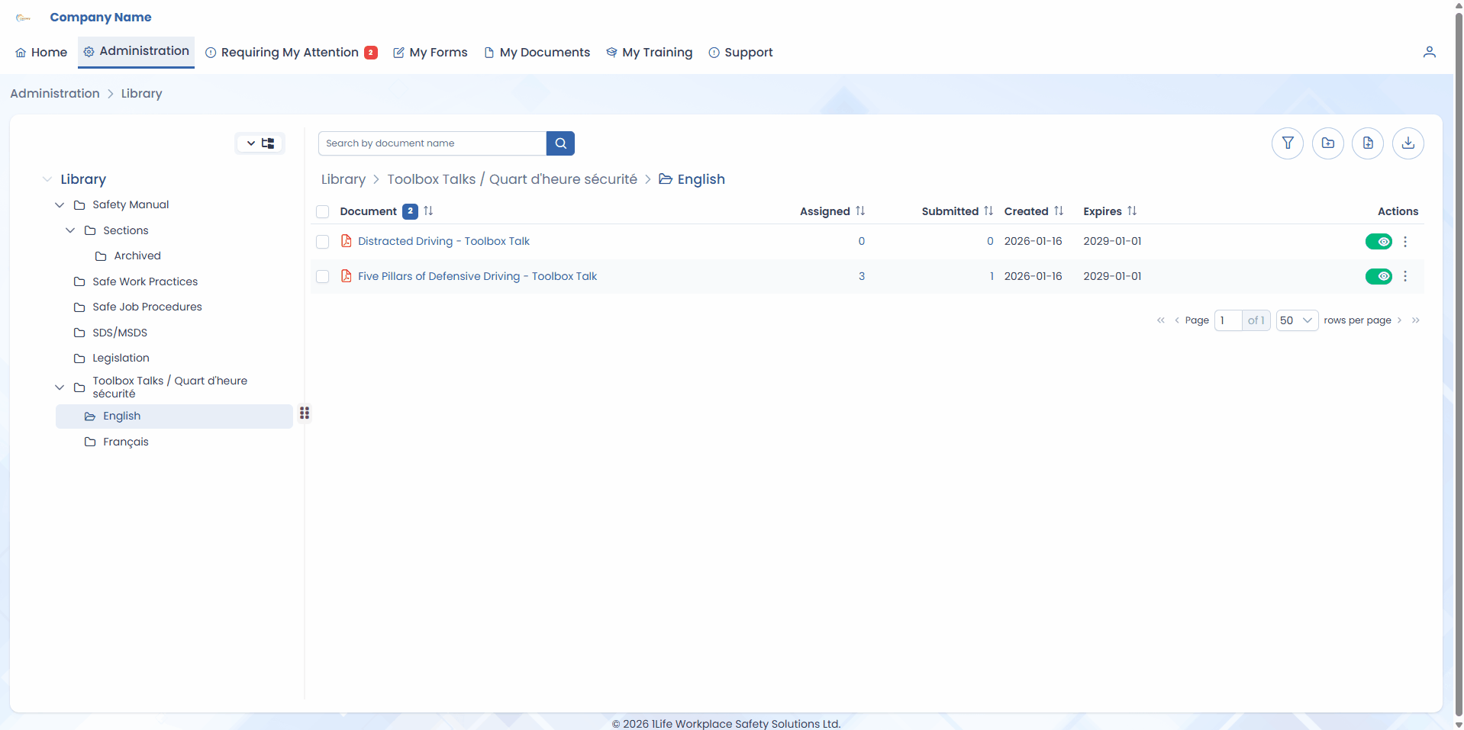Select the checkbox for Distracted Driving - Toolbox Talk

click(x=322, y=242)
